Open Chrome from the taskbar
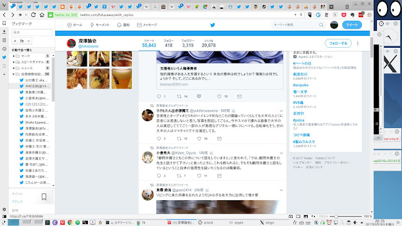The image size is (402, 226). 70,222
